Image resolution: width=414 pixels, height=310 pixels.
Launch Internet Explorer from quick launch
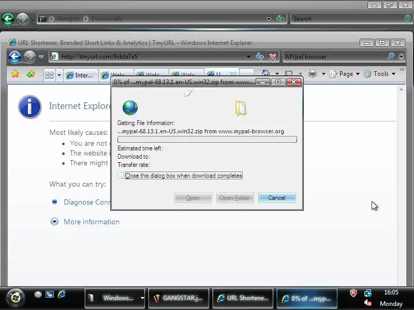[x=62, y=294]
